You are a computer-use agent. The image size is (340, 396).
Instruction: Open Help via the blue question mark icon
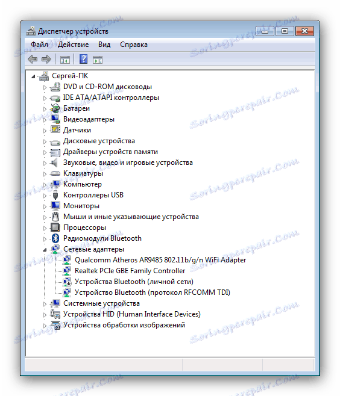[x=83, y=60]
